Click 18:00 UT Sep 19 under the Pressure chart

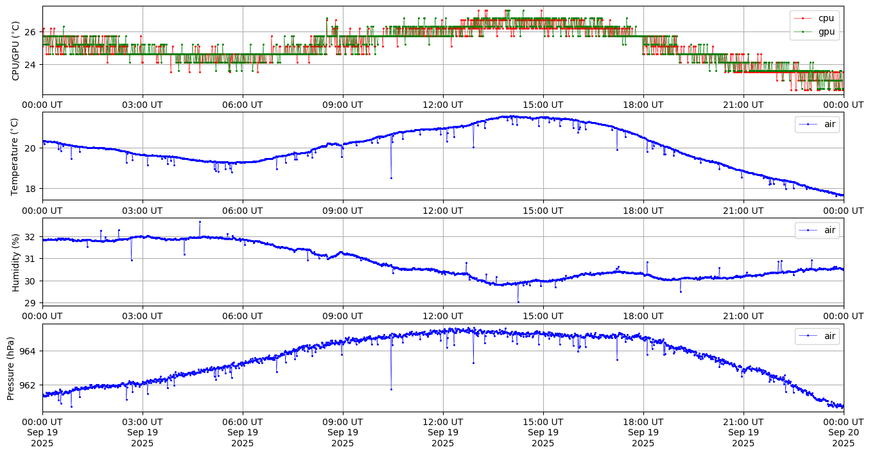coord(643,433)
